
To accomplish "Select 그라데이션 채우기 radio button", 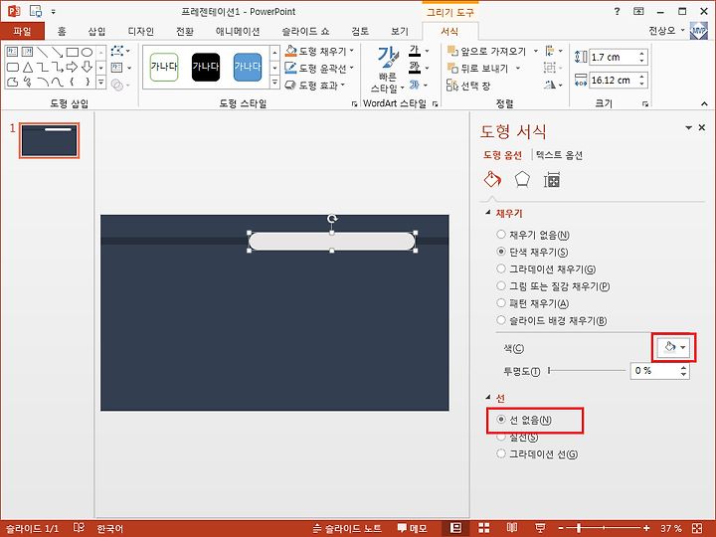I will click(501, 268).
